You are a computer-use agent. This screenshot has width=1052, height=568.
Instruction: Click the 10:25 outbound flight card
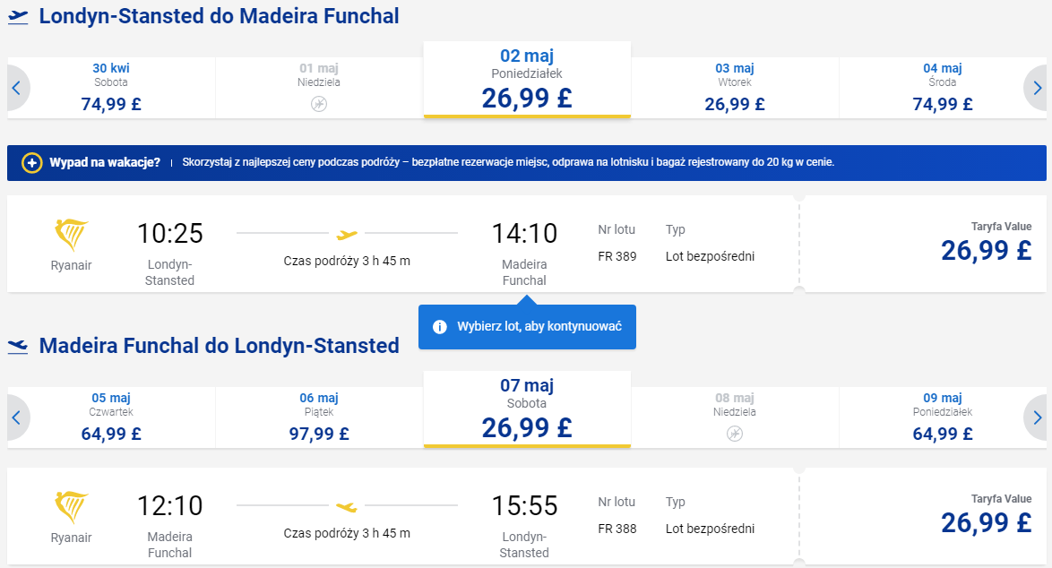click(402, 244)
